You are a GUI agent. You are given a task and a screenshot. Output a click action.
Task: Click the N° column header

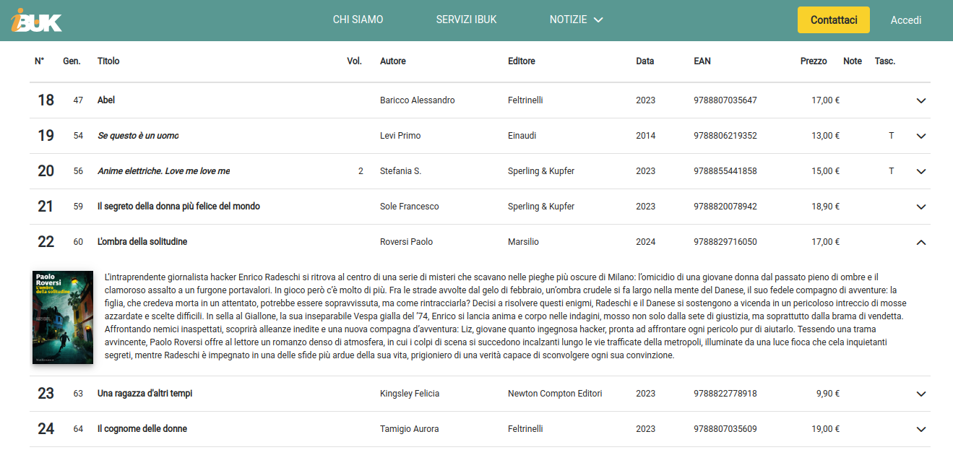(x=39, y=61)
